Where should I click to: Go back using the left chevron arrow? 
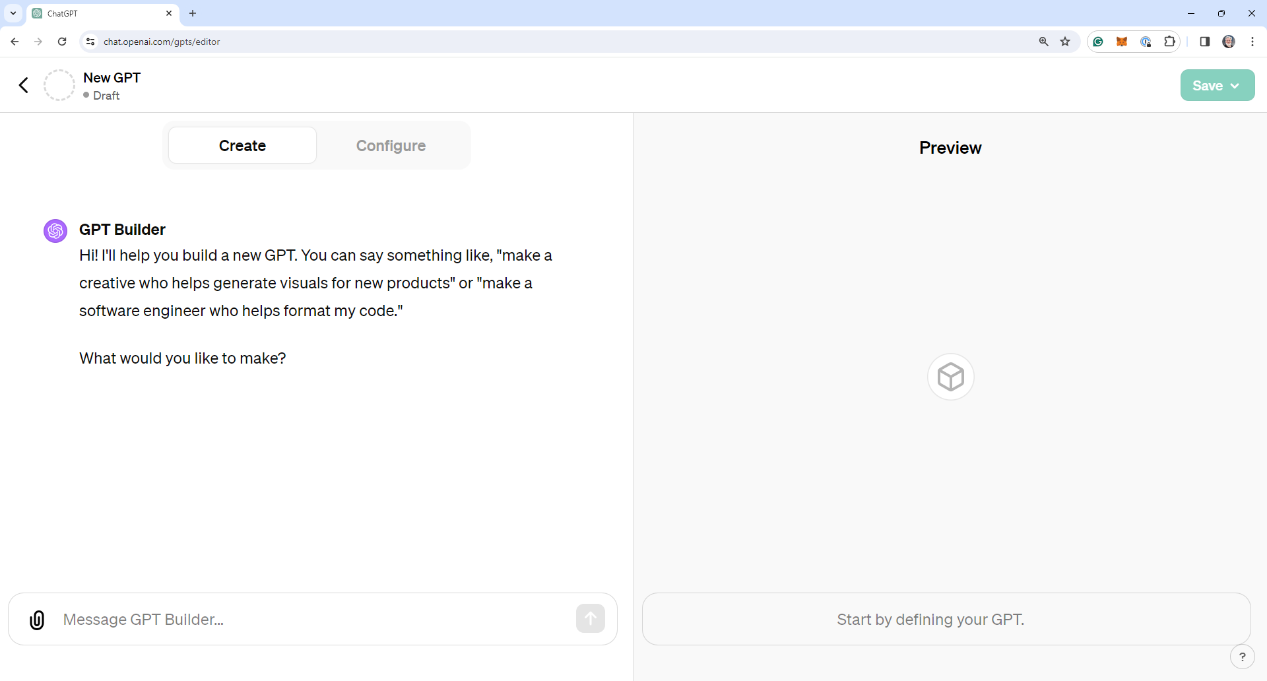click(24, 85)
